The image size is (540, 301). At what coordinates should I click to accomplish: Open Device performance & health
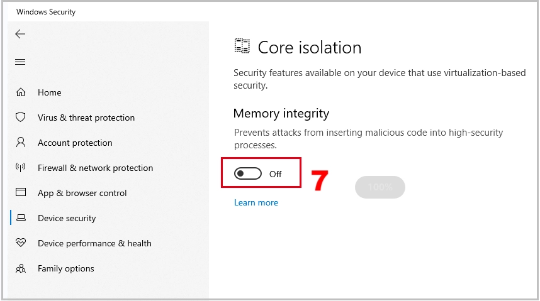(x=94, y=243)
